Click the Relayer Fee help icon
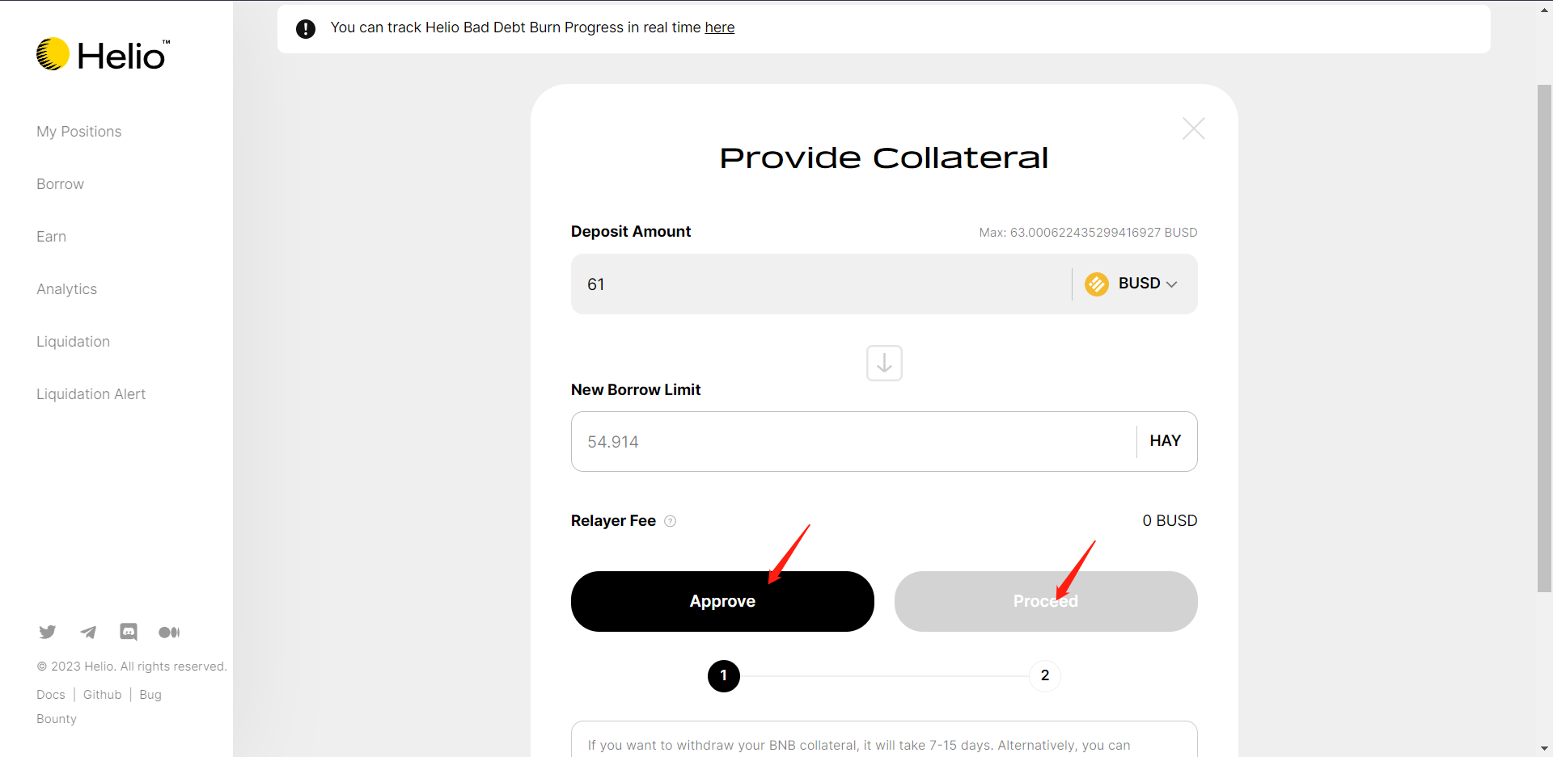This screenshot has width=1553, height=757. (x=670, y=521)
